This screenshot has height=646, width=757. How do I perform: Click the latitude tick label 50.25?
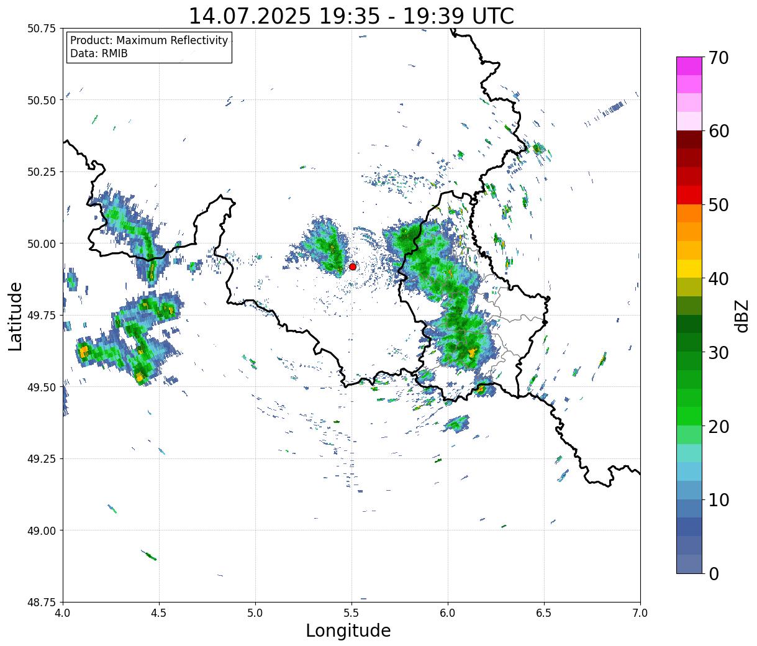pyautogui.click(x=42, y=171)
